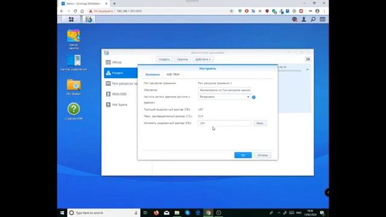
Task: Switch to the General tab in dialog
Action: click(x=153, y=75)
